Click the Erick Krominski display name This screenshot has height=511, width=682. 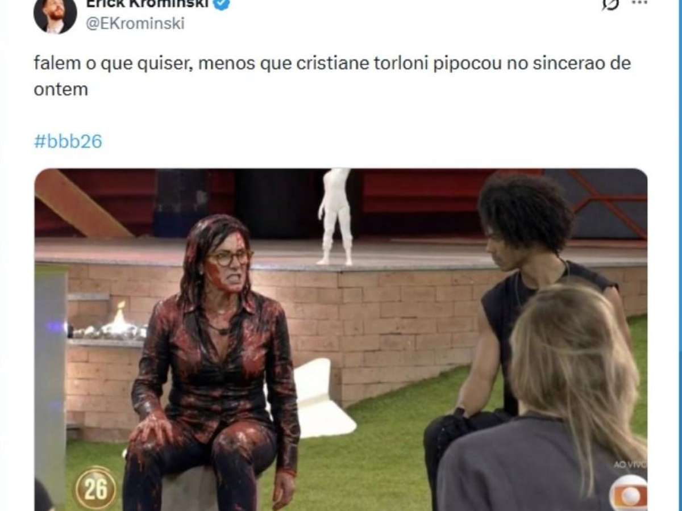(x=147, y=4)
